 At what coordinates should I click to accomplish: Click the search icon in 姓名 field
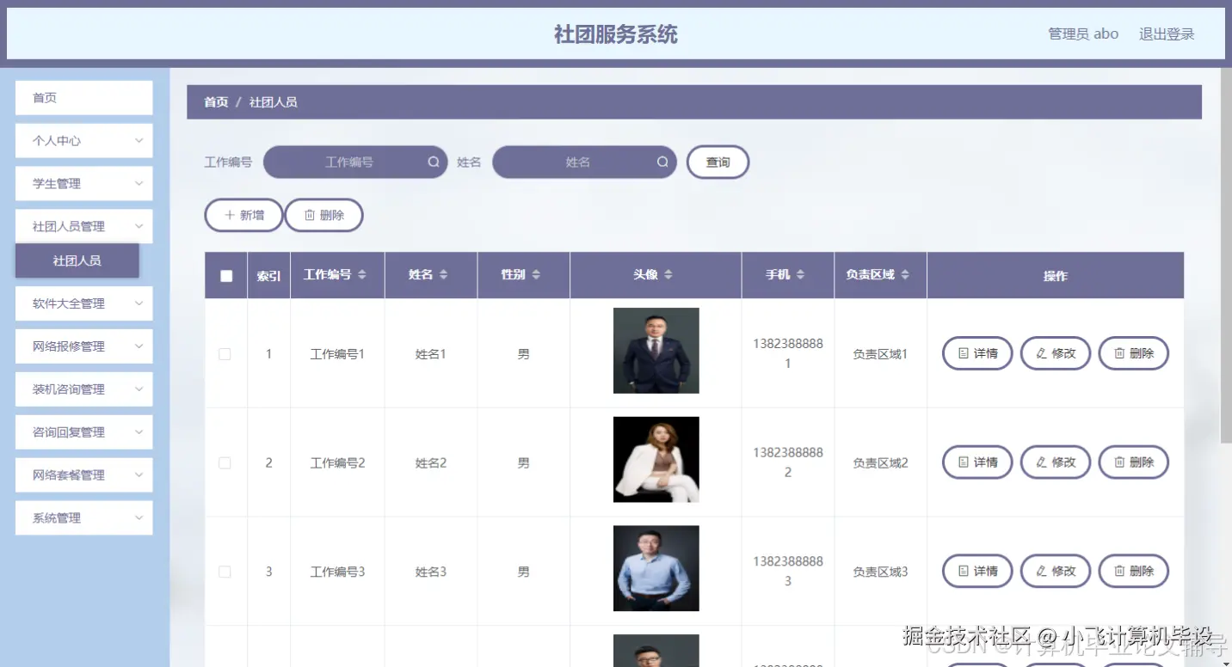(662, 162)
